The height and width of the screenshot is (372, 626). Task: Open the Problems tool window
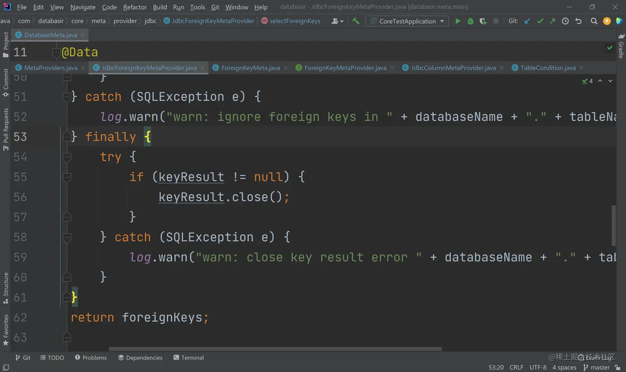click(x=91, y=358)
